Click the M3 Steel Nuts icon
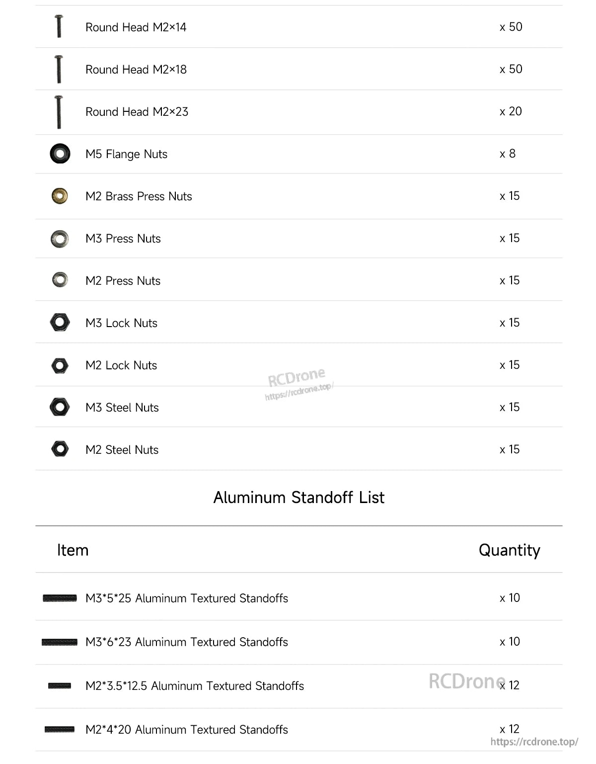 click(x=60, y=407)
